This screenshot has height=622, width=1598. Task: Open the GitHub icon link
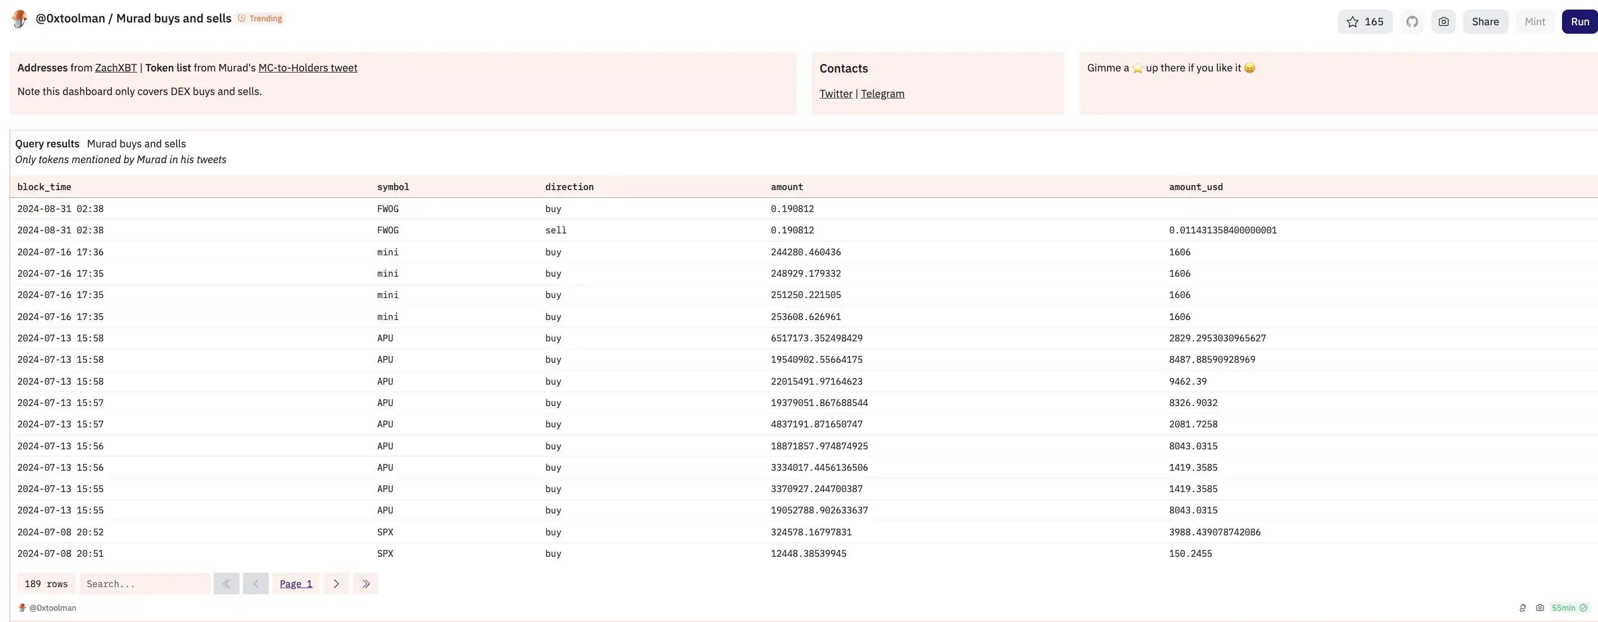coord(1412,22)
